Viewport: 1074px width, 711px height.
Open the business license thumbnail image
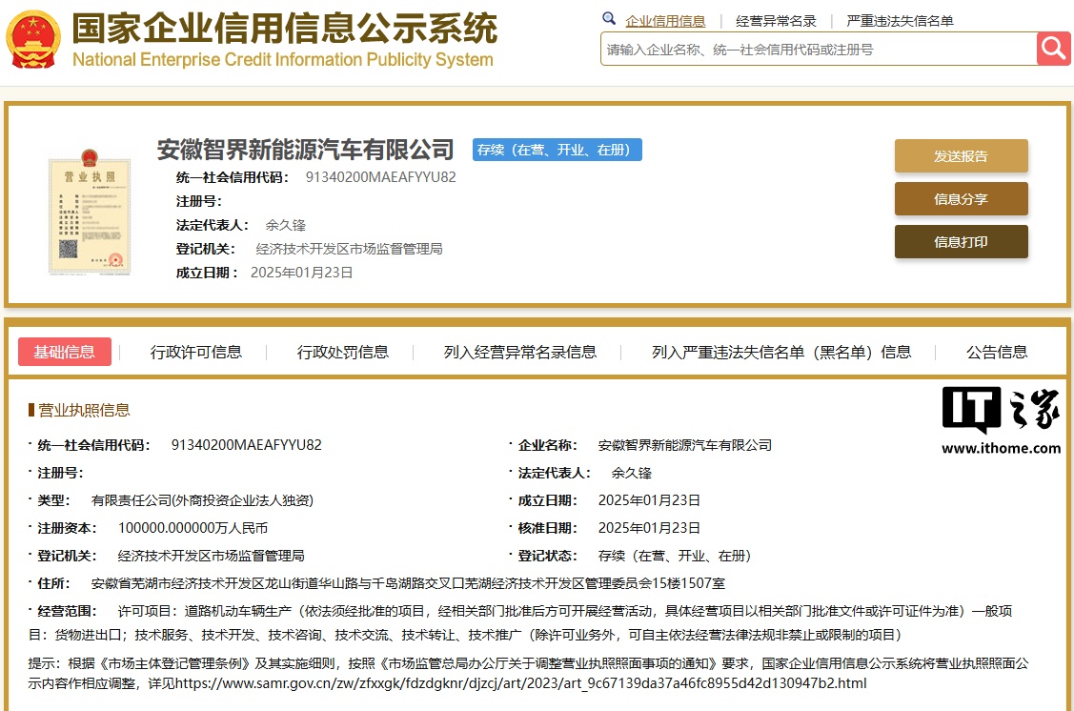(89, 212)
